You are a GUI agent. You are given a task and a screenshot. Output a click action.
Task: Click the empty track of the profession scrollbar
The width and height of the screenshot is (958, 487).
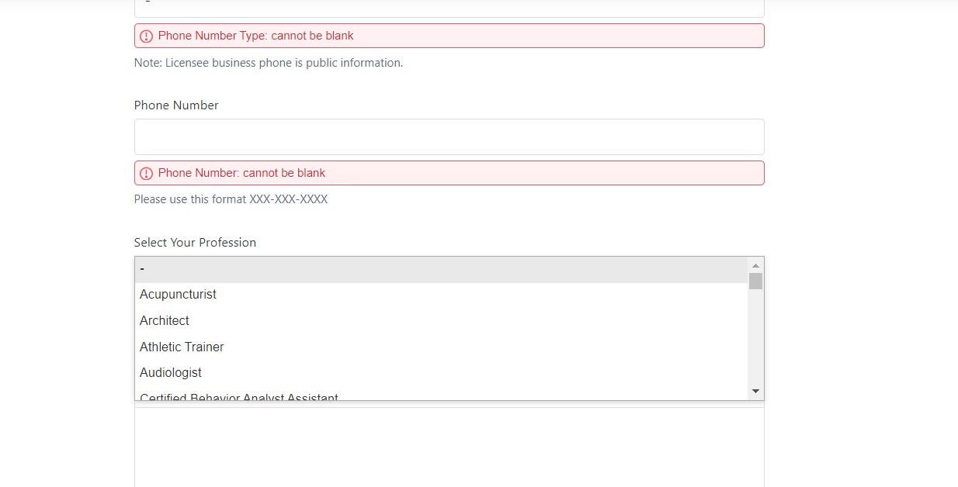click(755, 341)
